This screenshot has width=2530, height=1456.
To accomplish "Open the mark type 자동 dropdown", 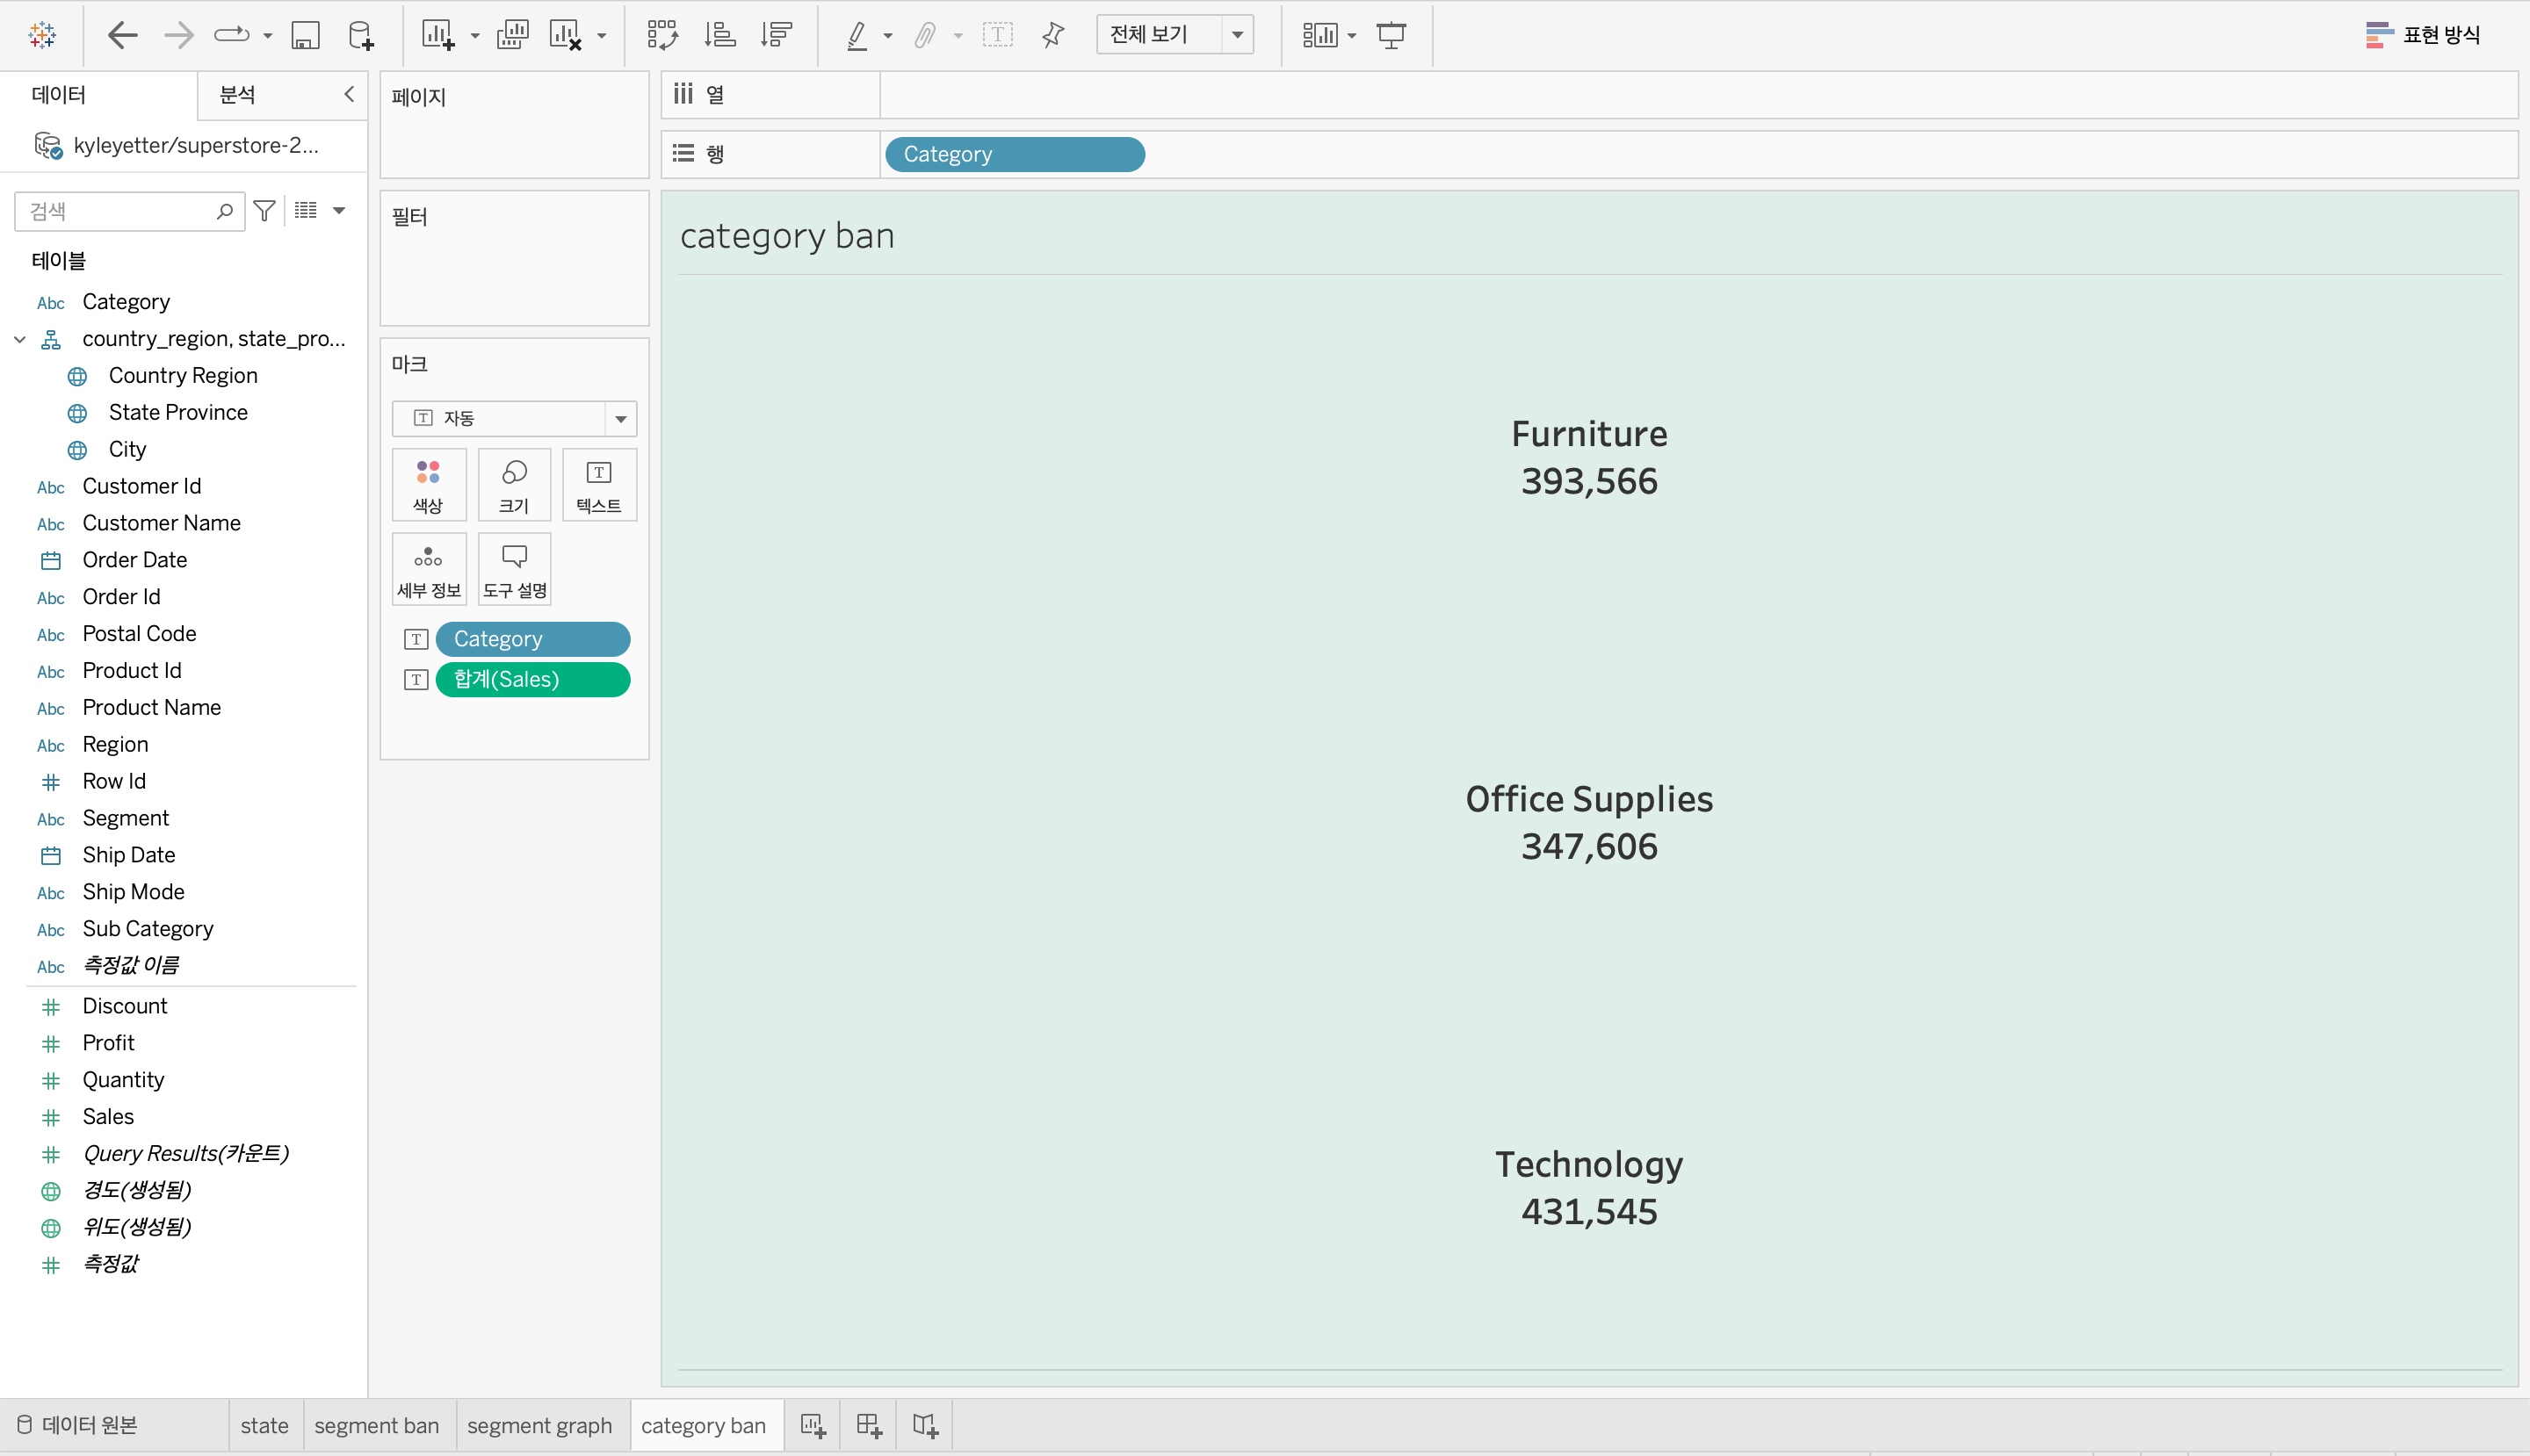I will [514, 418].
